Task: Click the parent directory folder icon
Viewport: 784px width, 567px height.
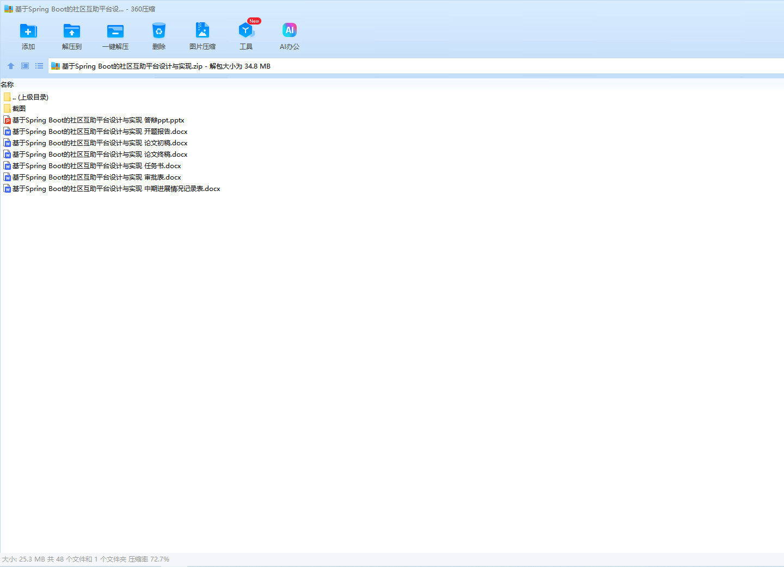Action: [7, 97]
